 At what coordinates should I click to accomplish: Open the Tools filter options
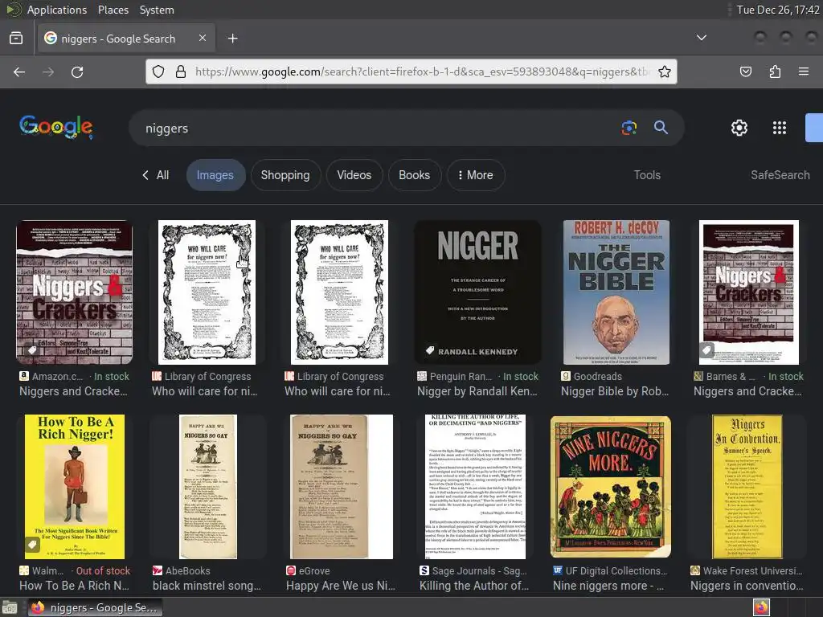[647, 174]
